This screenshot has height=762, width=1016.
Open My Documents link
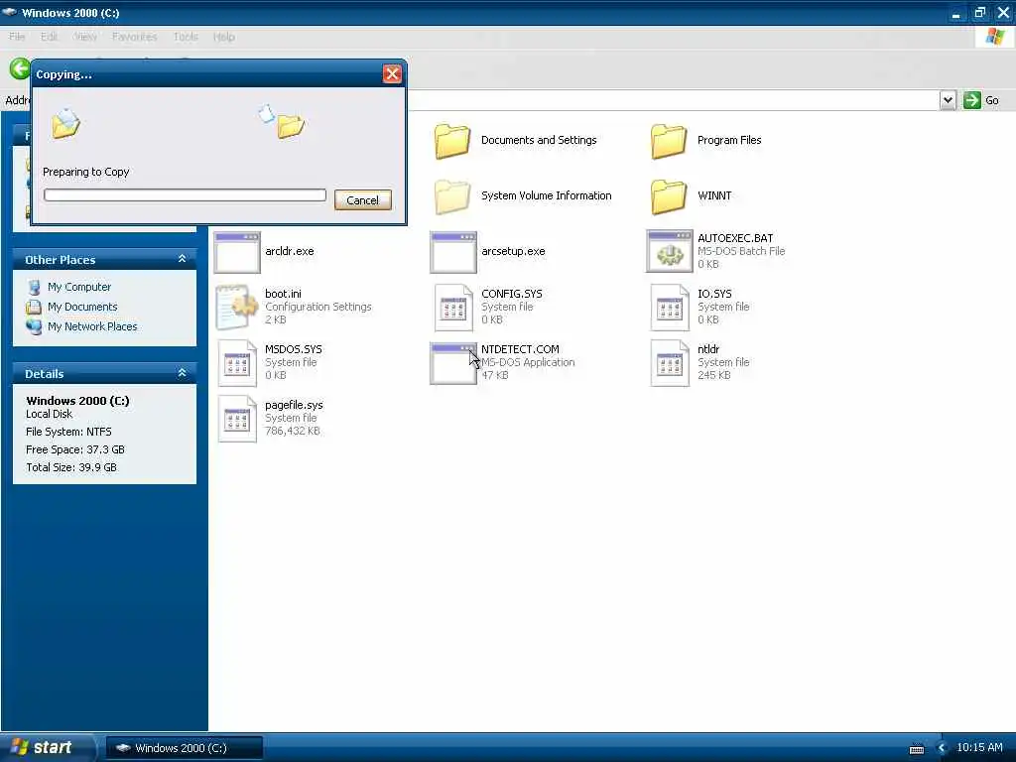click(82, 308)
